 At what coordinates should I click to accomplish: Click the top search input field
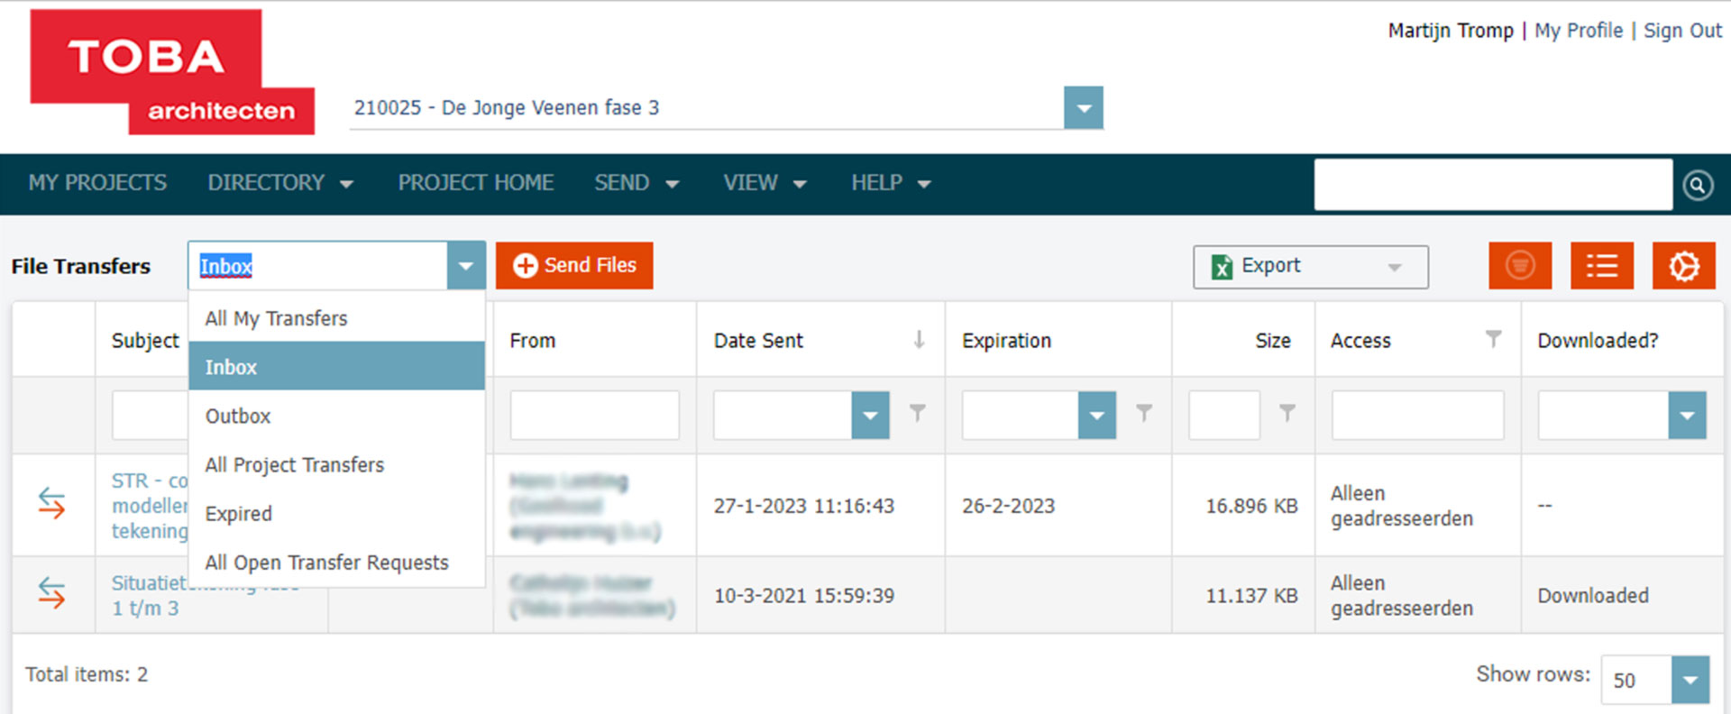tap(1492, 185)
